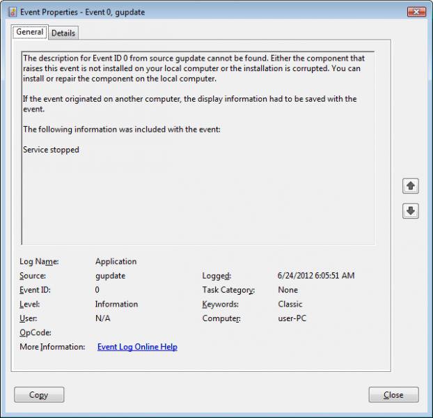Click the down arrow for next event
Viewport: 433px width, 418px height.
(x=410, y=211)
